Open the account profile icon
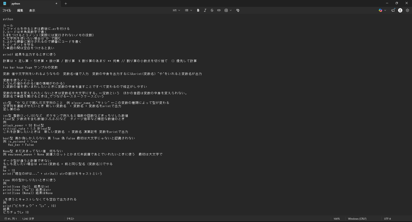This screenshot has height=222, width=412. pyautogui.click(x=400, y=10)
